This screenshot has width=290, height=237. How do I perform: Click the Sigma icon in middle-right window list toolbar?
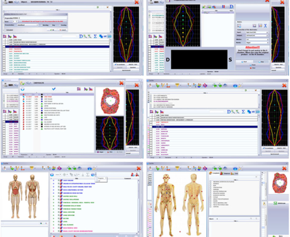(243, 112)
